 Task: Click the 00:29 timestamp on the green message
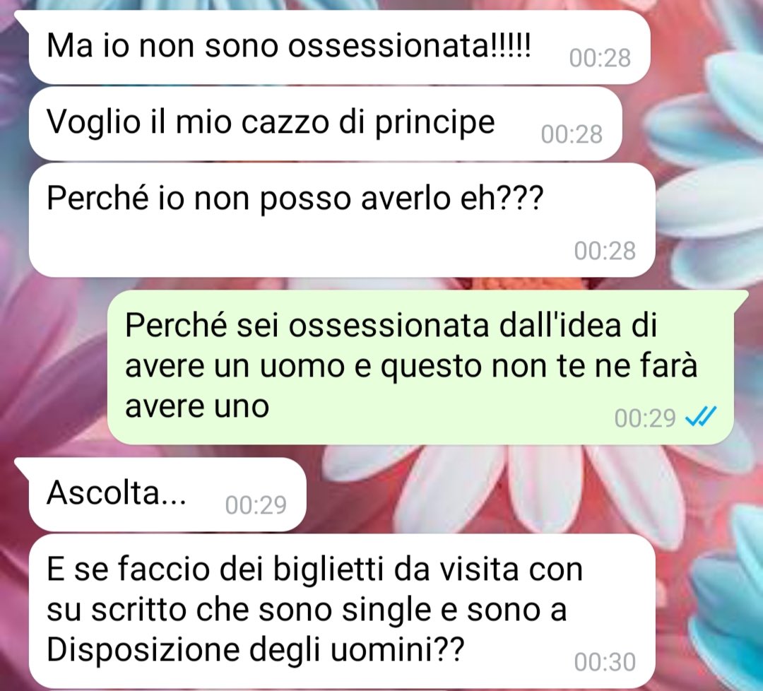[645, 418]
